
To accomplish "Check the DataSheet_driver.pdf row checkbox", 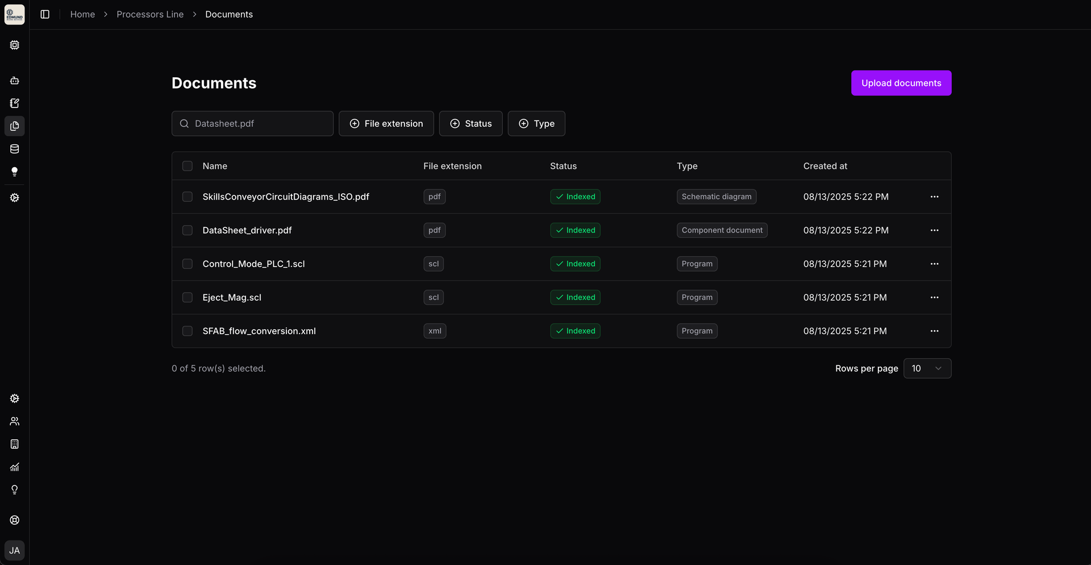I will 188,230.
